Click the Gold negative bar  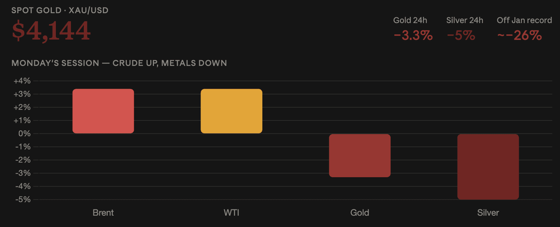click(360, 156)
